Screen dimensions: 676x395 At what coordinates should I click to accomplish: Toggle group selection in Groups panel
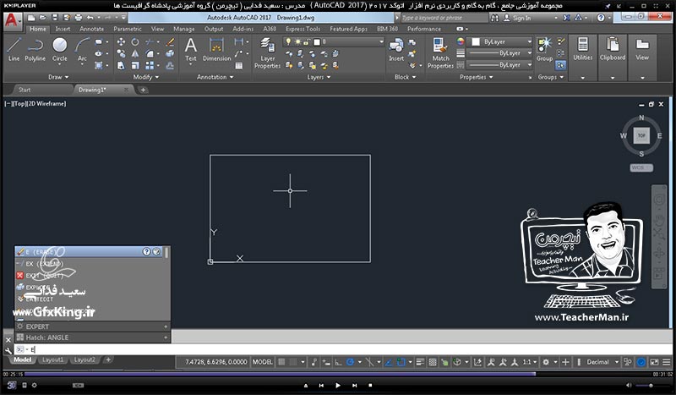pyautogui.click(x=560, y=65)
